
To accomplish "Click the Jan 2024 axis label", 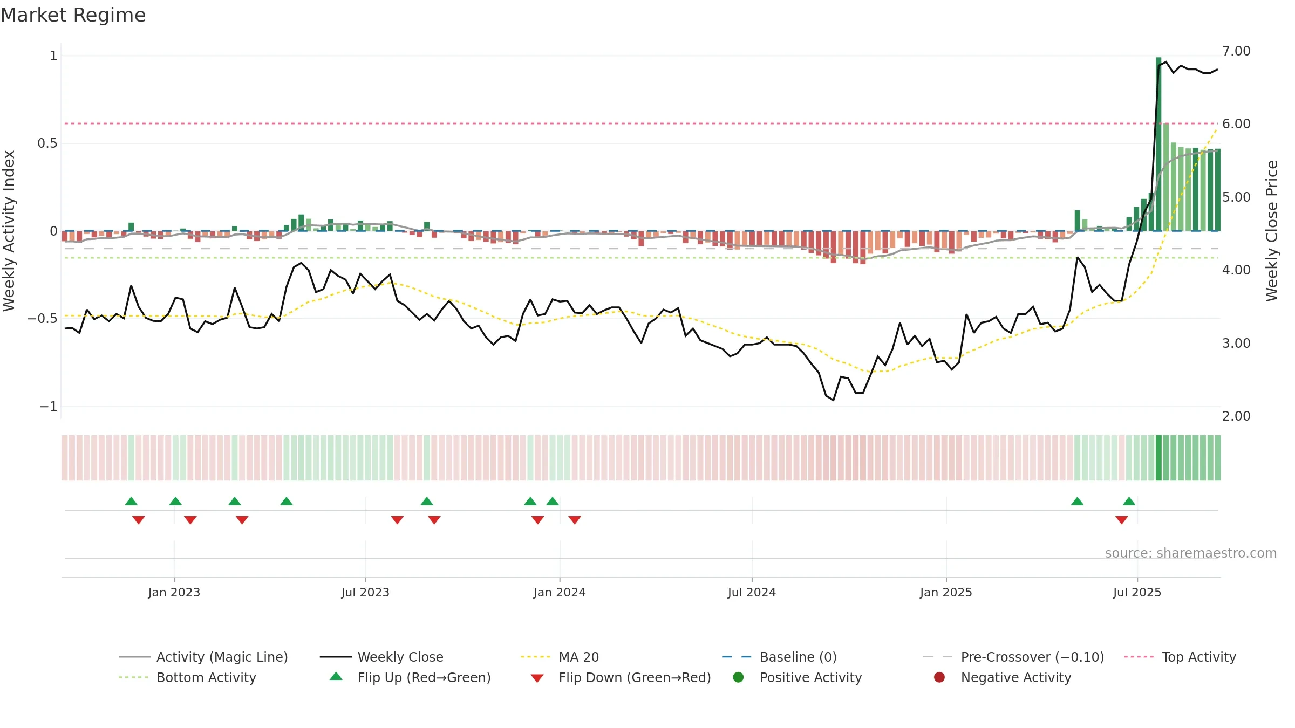I will click(560, 592).
